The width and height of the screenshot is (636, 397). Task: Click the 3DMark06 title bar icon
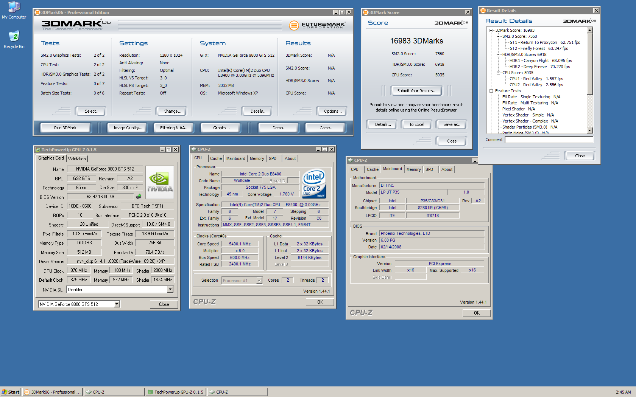pos(37,12)
